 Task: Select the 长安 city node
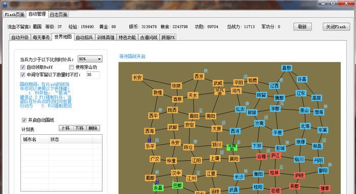[137, 78]
